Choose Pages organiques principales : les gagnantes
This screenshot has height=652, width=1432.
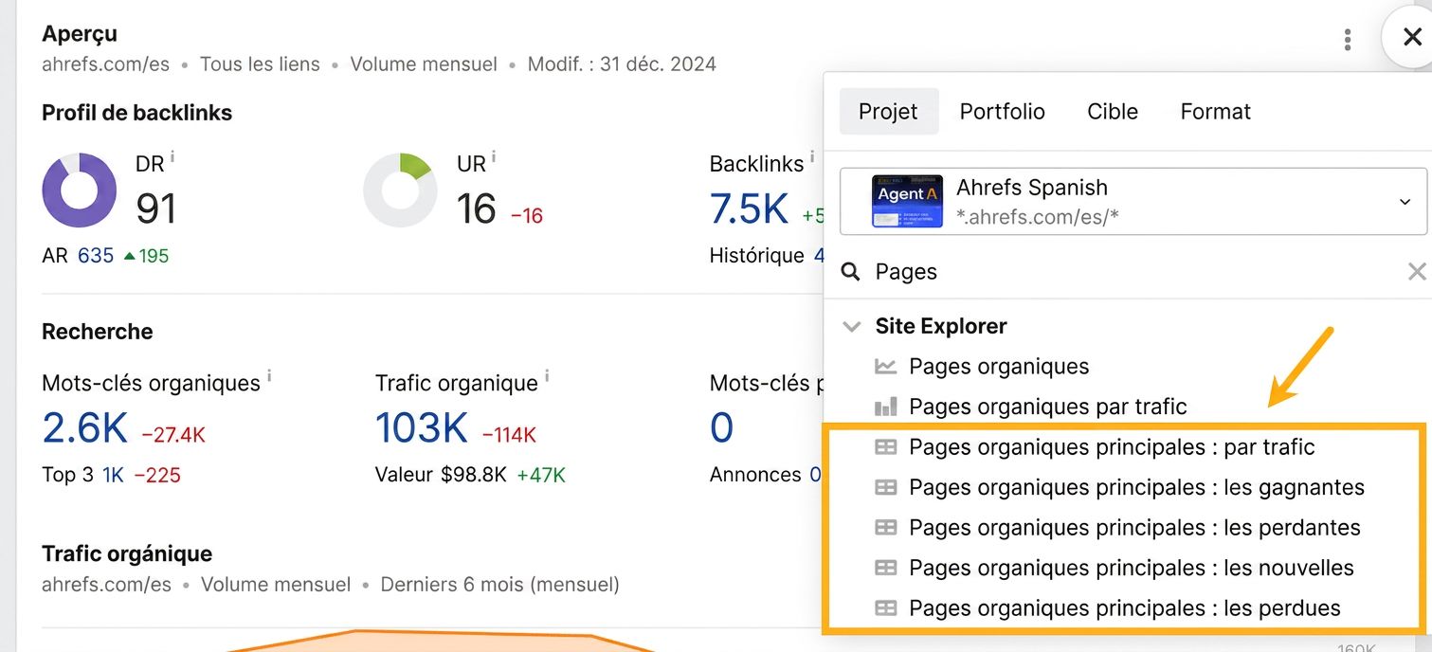[1136, 488]
